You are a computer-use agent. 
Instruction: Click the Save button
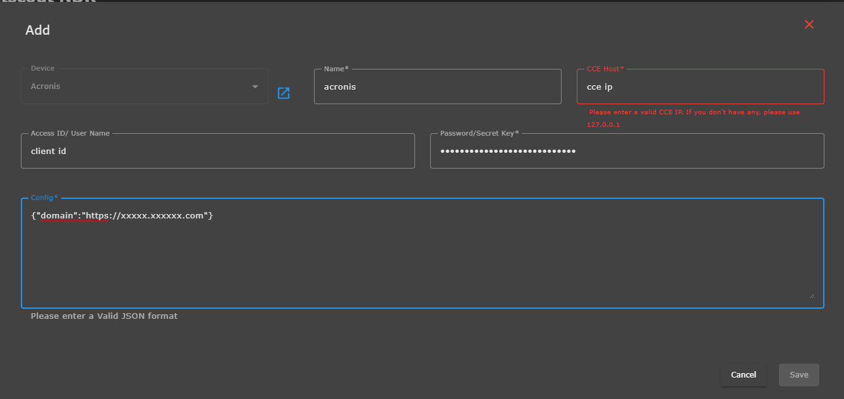799,375
